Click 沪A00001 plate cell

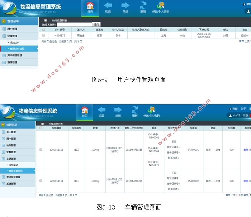(193, 150)
